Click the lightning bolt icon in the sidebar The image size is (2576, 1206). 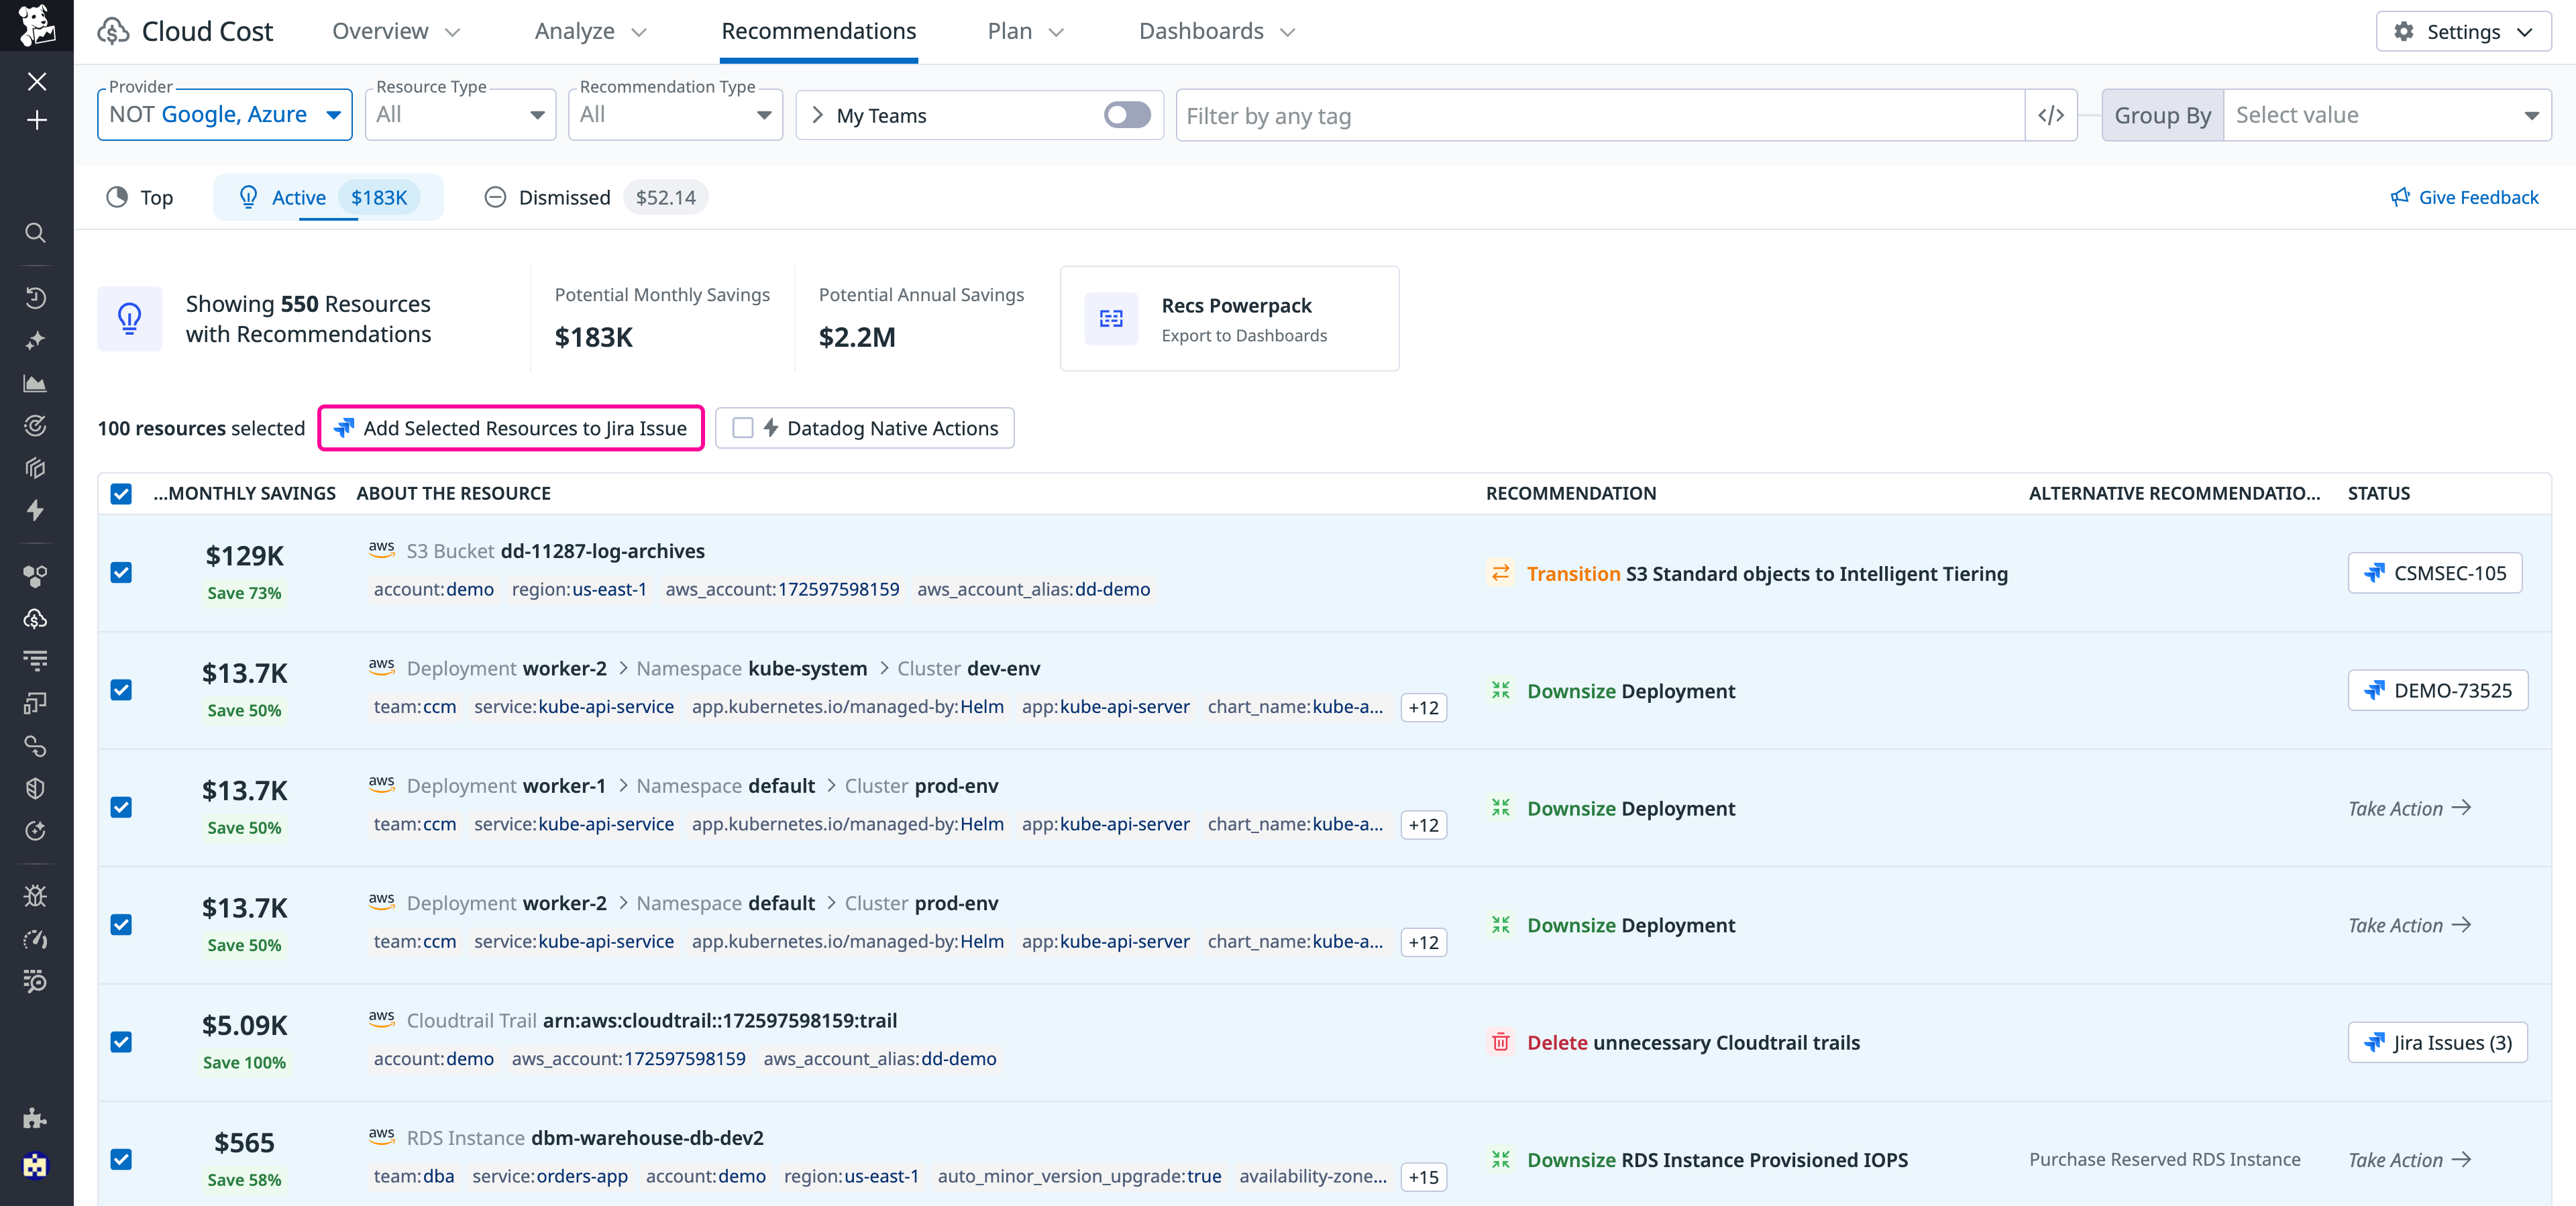pyautogui.click(x=36, y=511)
